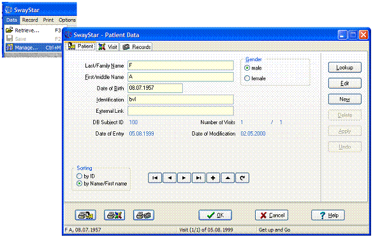Choose Retrieve... from Data menu

tap(33, 31)
